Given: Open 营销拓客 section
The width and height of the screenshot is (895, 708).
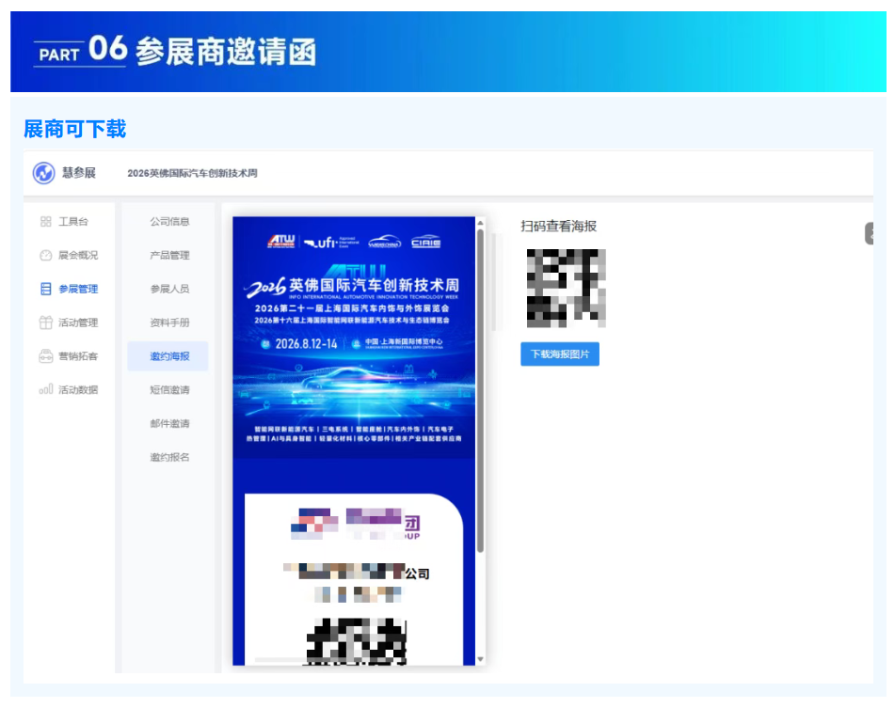Looking at the screenshot, I should (78, 356).
